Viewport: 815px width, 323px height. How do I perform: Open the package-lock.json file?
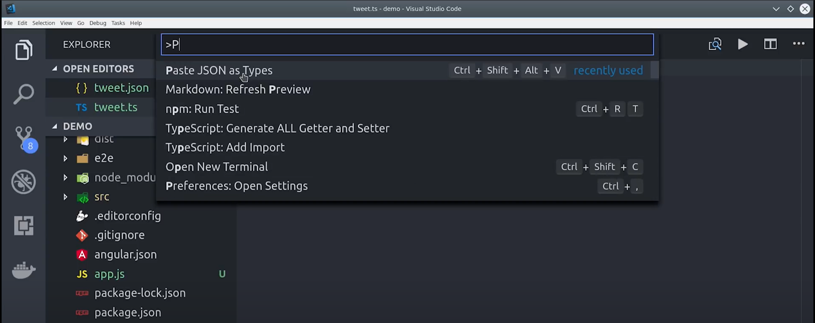[140, 293]
